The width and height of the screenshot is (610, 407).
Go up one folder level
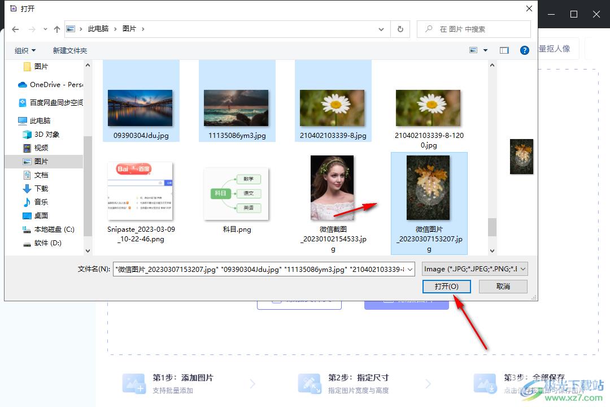coord(57,29)
